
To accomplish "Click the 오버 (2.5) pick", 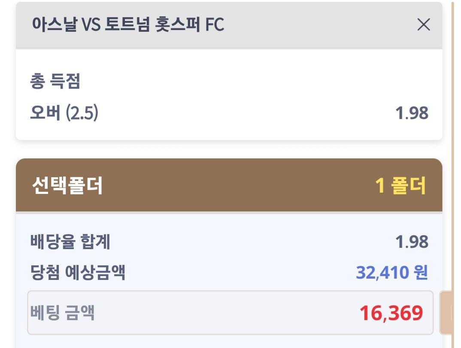I will 64,113.
